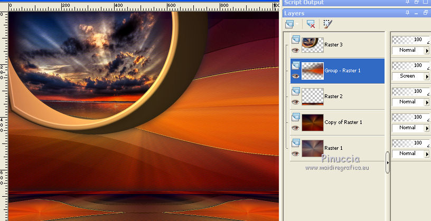Restore the Layers palette window
The width and height of the screenshot is (431, 221).
tap(426, 13)
